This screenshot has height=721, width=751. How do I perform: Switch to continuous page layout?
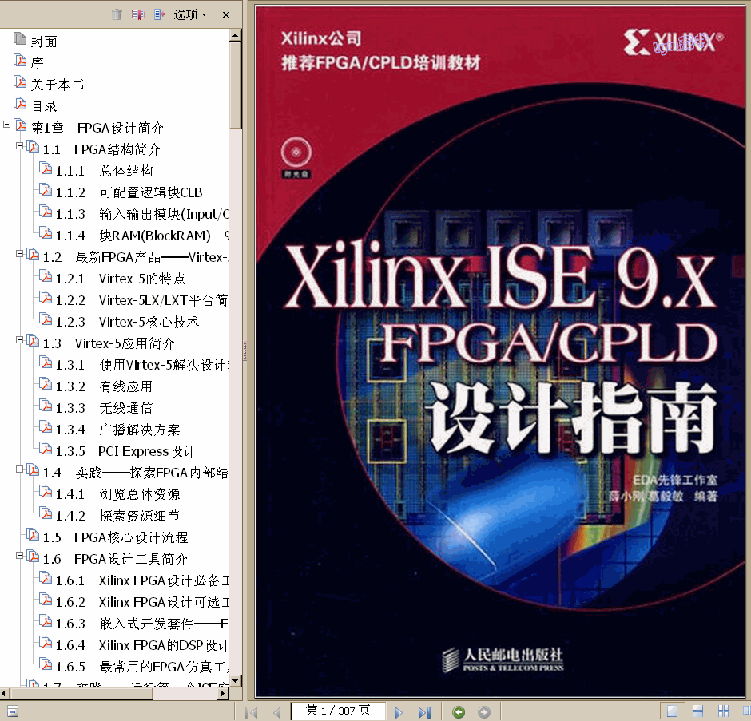click(697, 711)
